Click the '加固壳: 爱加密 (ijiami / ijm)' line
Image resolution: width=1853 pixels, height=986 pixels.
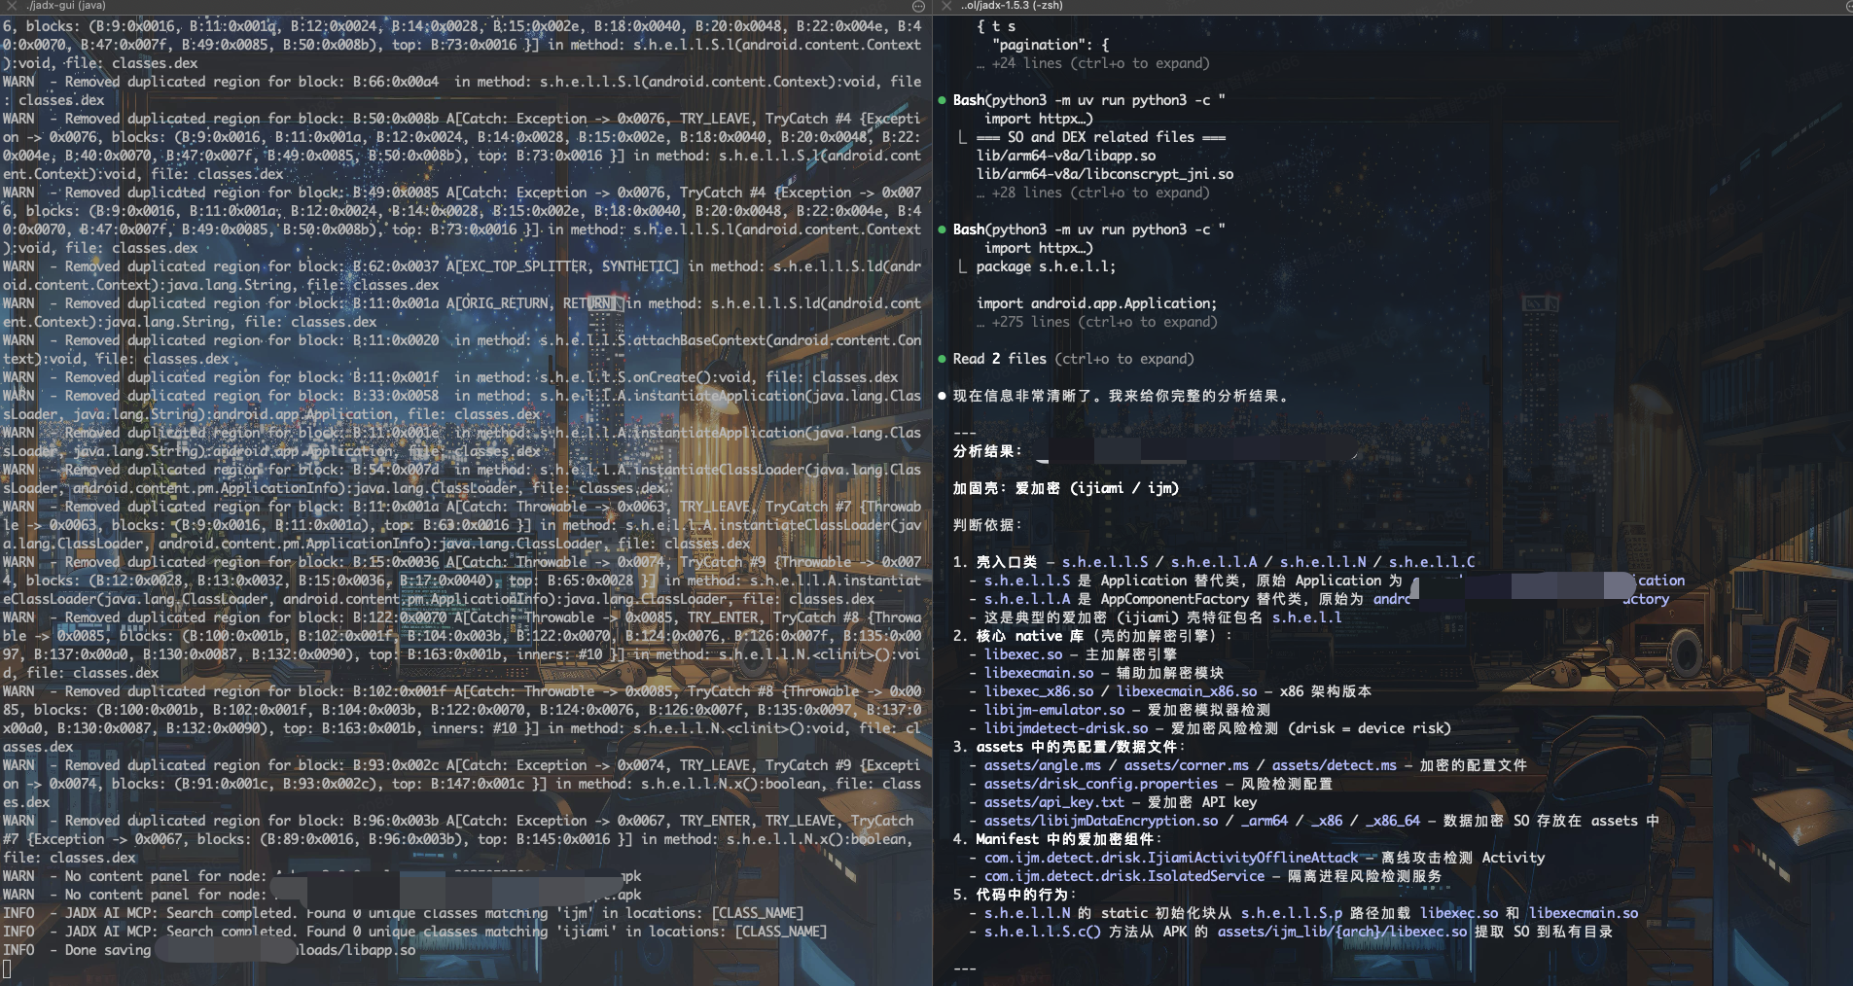pos(1066,488)
